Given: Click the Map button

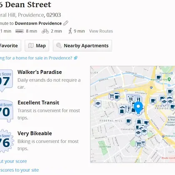Looking at the screenshot, I should tap(37, 45).
